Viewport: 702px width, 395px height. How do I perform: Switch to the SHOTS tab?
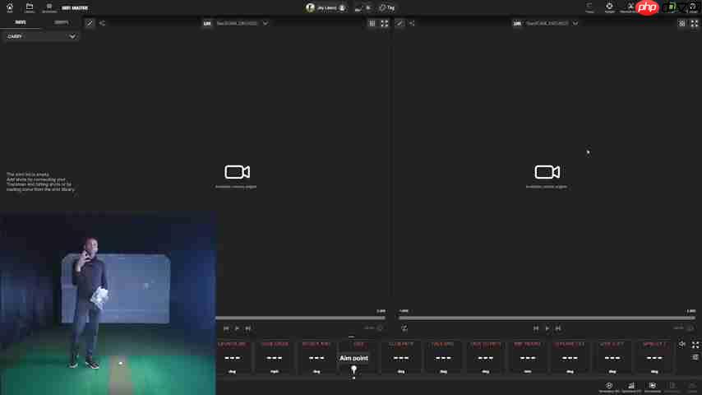tap(21, 22)
